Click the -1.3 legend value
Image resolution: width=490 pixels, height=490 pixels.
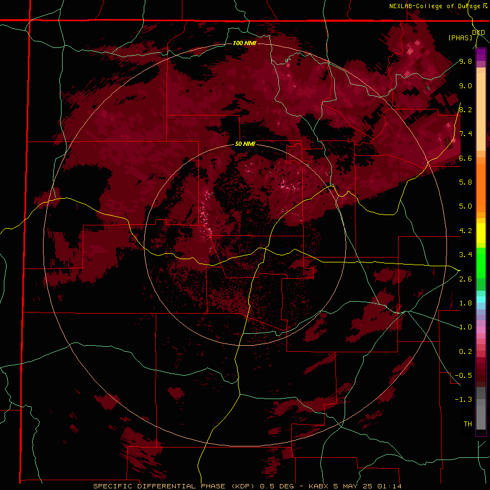point(463,400)
